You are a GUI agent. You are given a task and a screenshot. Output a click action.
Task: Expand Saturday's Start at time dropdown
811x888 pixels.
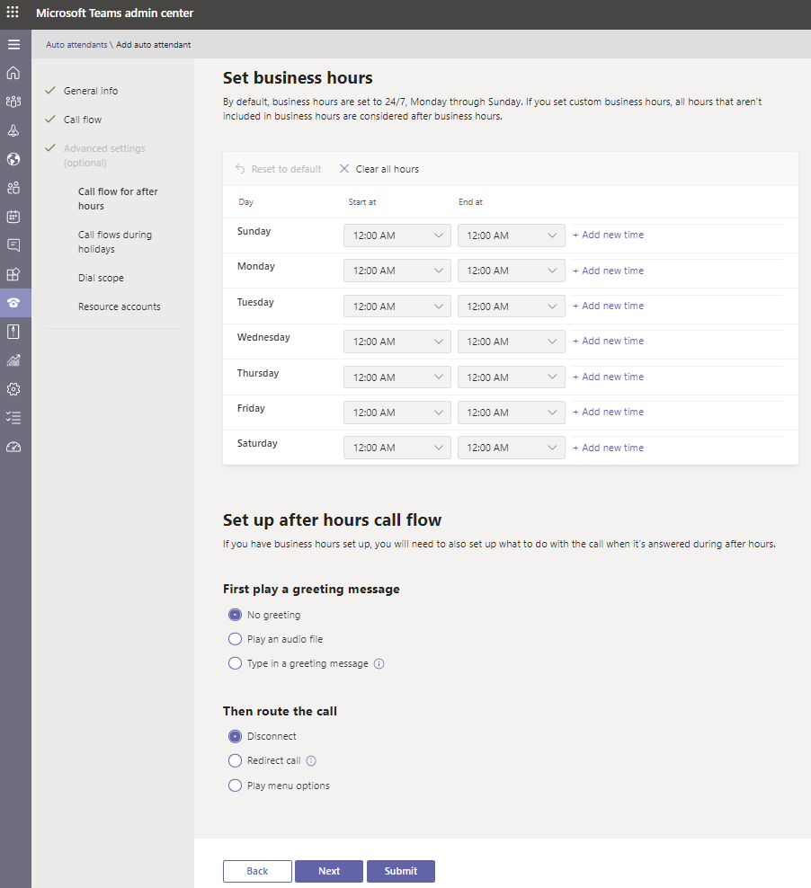tap(397, 448)
